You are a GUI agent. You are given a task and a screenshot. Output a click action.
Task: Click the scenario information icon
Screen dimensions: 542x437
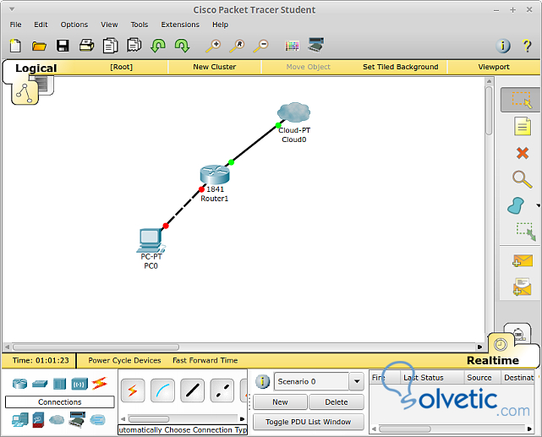263,382
